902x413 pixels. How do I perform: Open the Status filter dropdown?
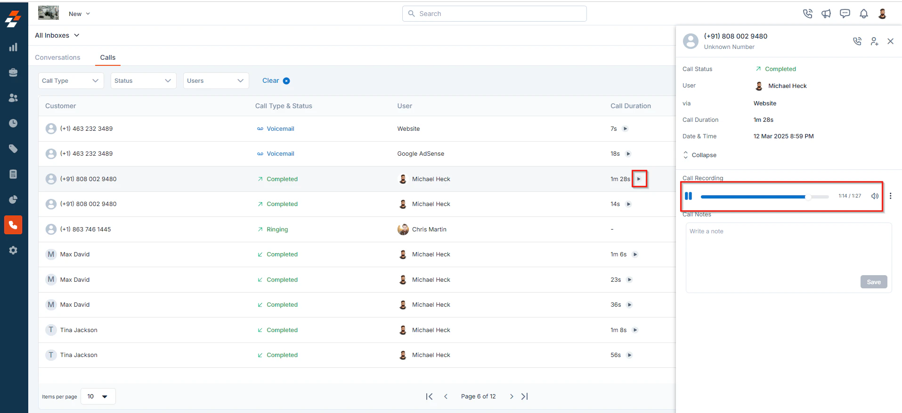point(143,81)
